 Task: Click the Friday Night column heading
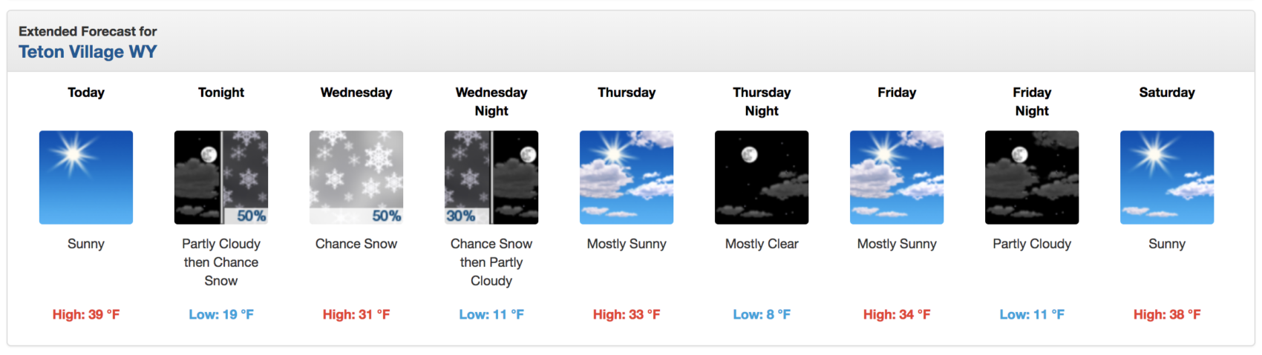1032,102
